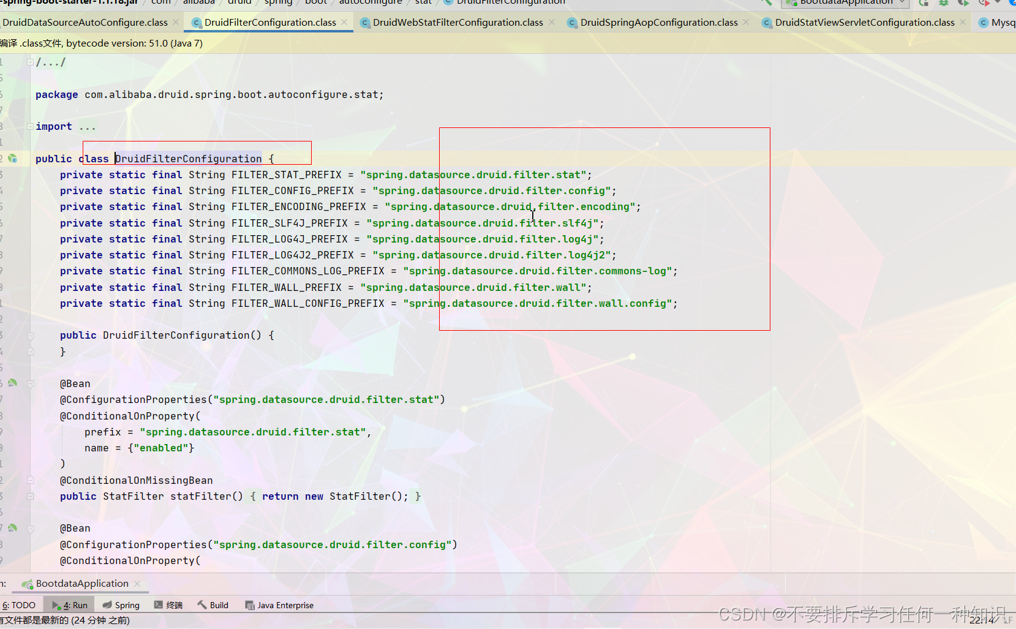Click class icon on DruidFilterConfiguration tab
Image resolution: width=1016 pixels, height=629 pixels.
[x=197, y=23]
